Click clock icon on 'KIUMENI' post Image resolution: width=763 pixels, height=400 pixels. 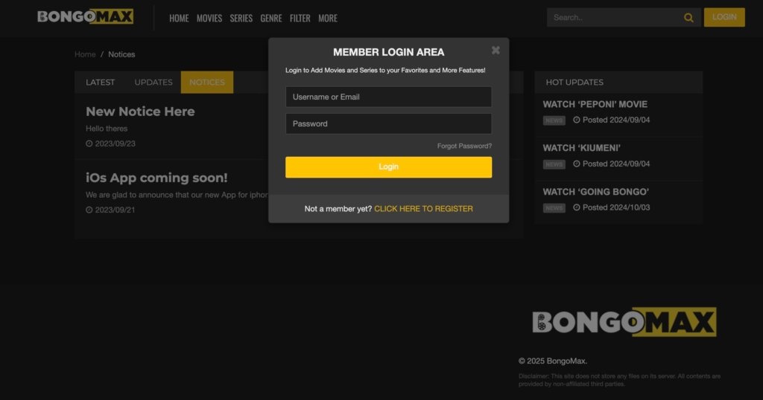(577, 164)
